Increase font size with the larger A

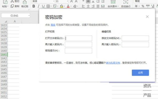[72, 1]
